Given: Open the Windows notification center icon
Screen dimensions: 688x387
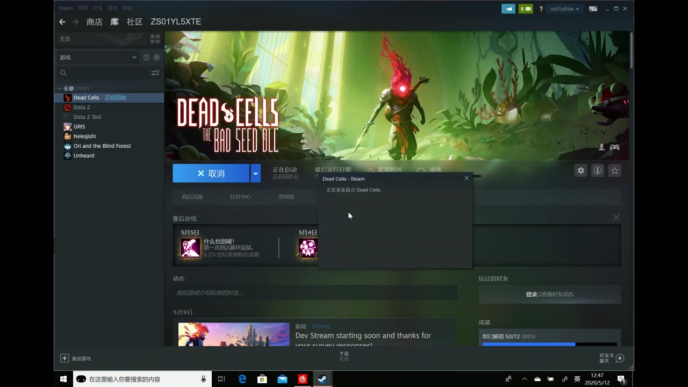Looking at the screenshot, I should point(621,379).
